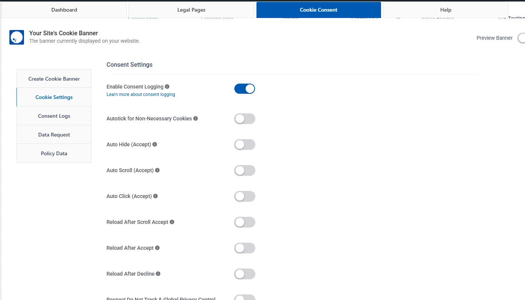View the Auto Hide (Accept) info icon
Screen dimensions: 525x300
155,144
